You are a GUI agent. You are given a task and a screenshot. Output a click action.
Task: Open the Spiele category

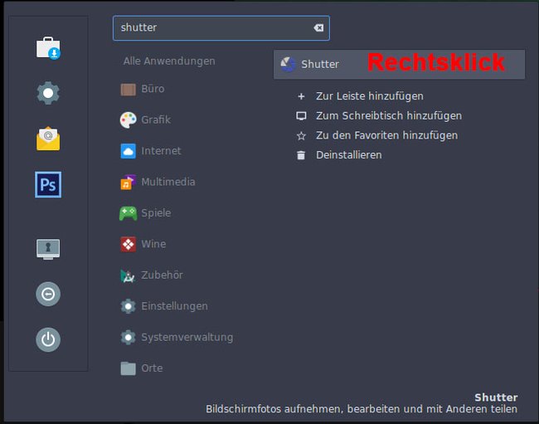145,213
